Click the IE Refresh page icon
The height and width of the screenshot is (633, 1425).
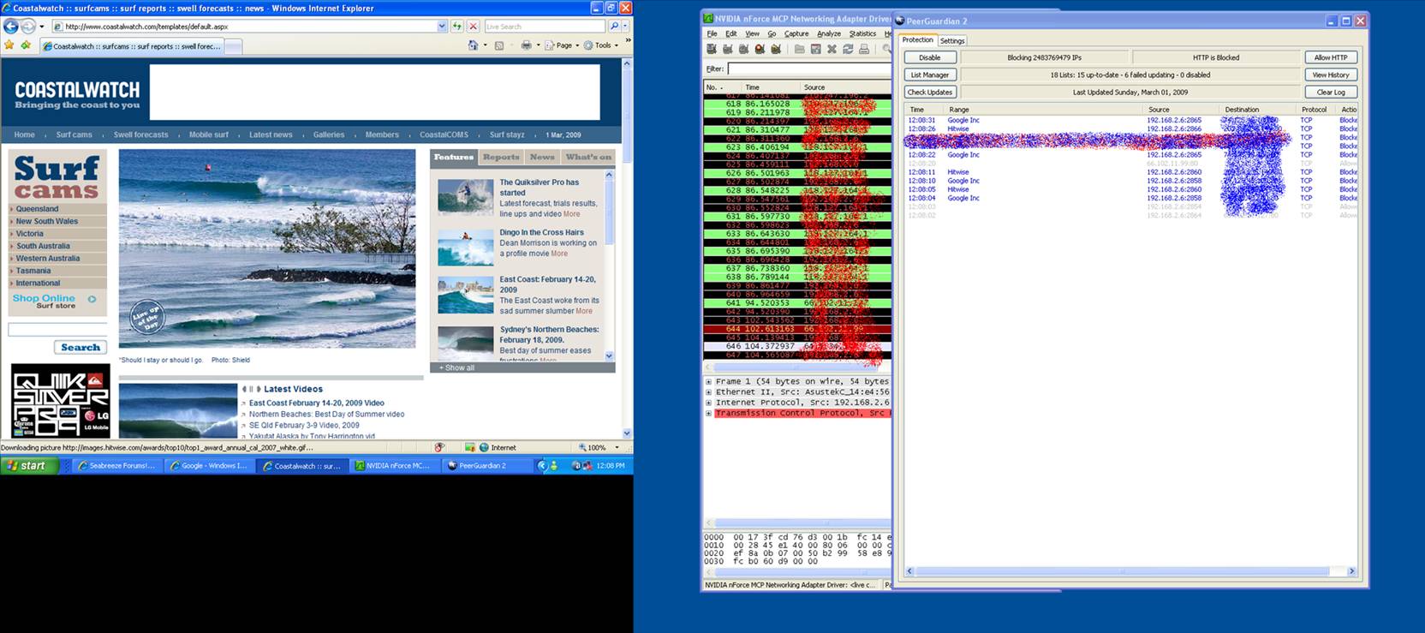[x=457, y=27]
